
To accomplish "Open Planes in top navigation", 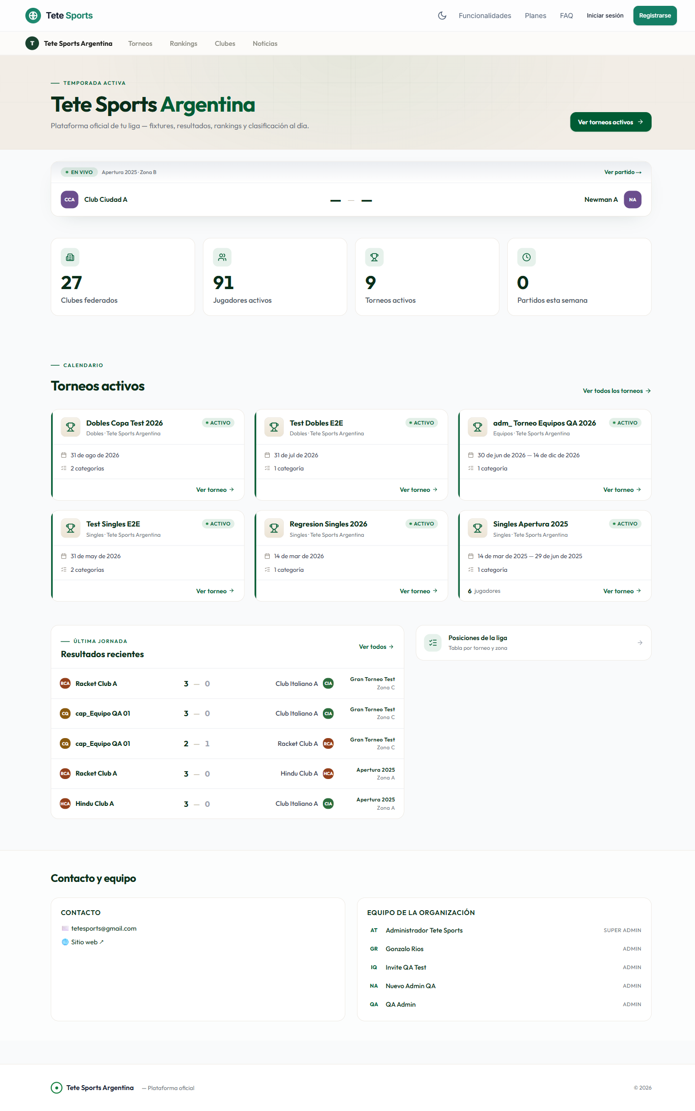I will [x=536, y=16].
